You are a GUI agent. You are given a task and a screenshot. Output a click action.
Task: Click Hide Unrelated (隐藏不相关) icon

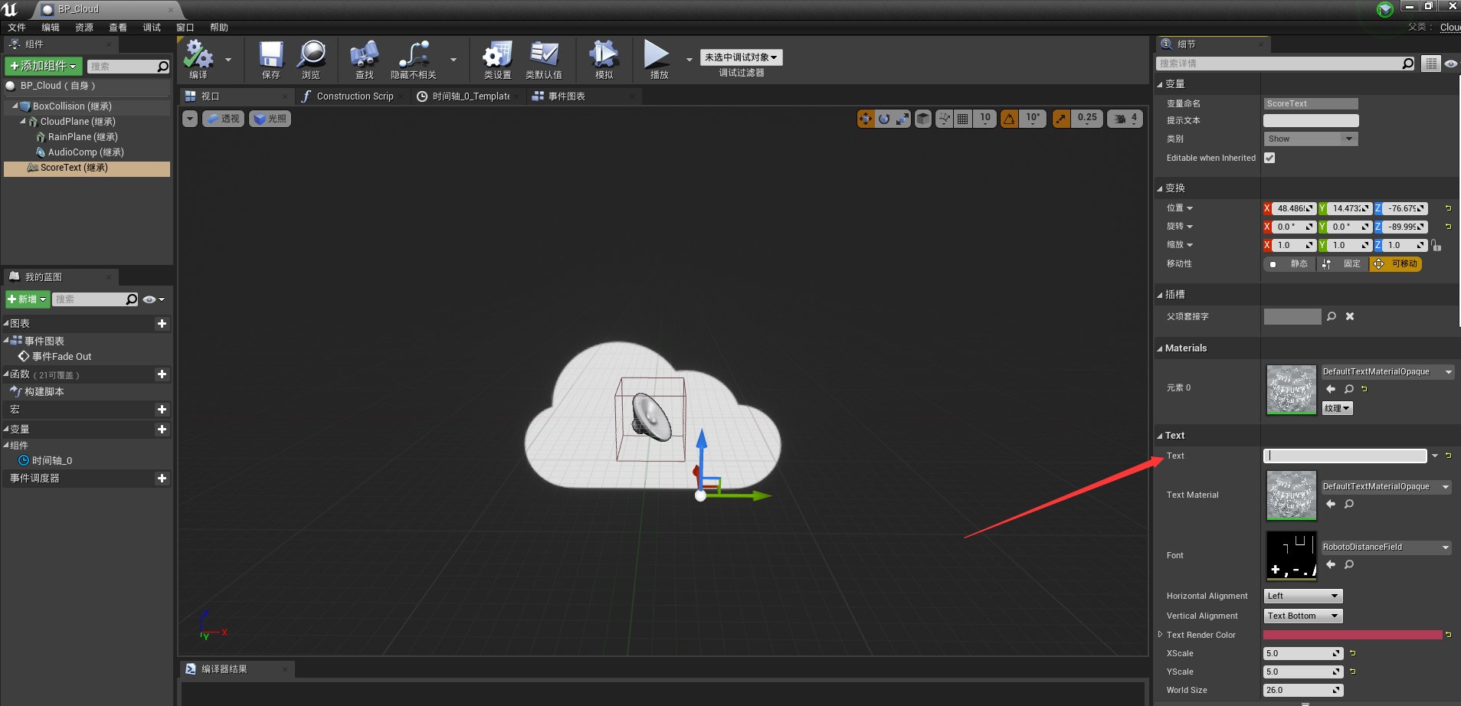tap(414, 56)
